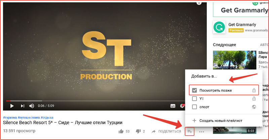Open the Get Grammarly ad title

tap(242, 25)
